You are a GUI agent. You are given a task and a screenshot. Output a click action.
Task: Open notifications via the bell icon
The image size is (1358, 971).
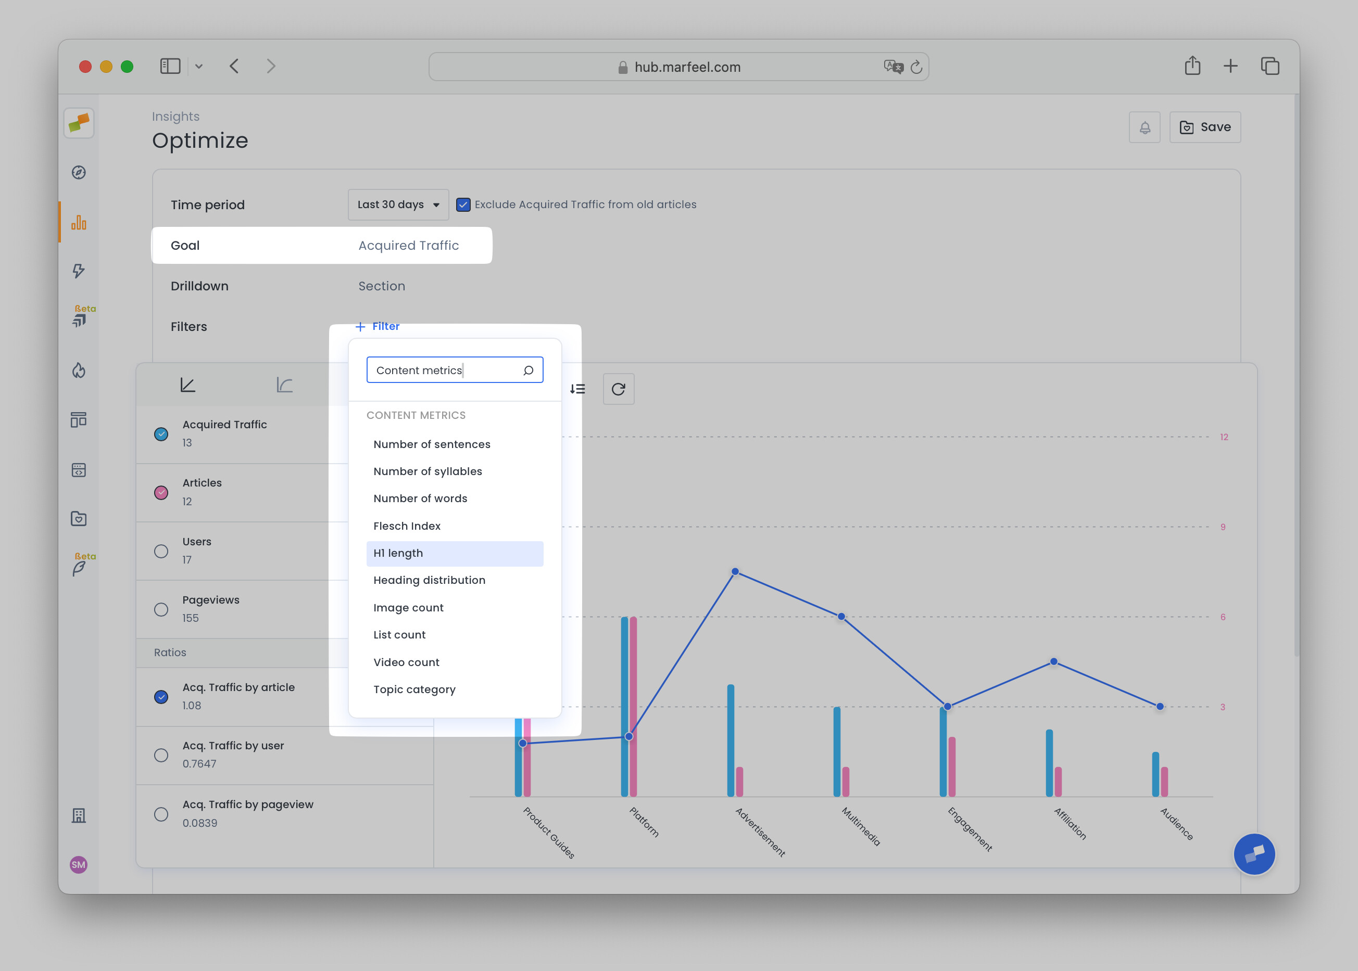coord(1145,127)
